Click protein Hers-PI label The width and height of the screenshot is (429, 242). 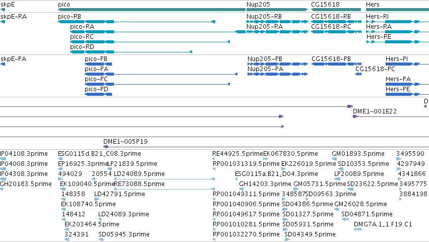[397, 59]
